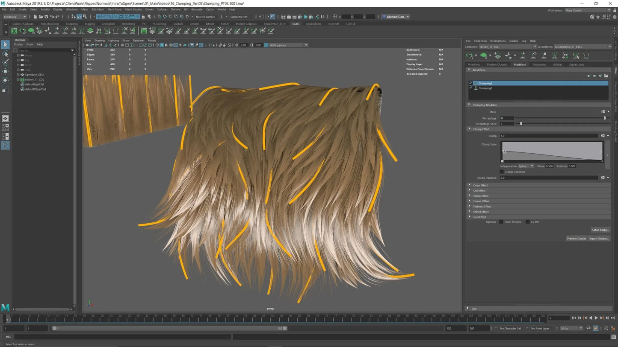Click the guide visibility eye icon in XGen panel
618x347 pixels.
tap(534, 55)
